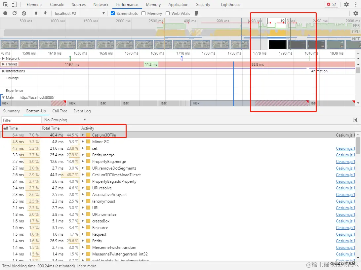Expand the PropertyBag.merge activity row

point(83,161)
